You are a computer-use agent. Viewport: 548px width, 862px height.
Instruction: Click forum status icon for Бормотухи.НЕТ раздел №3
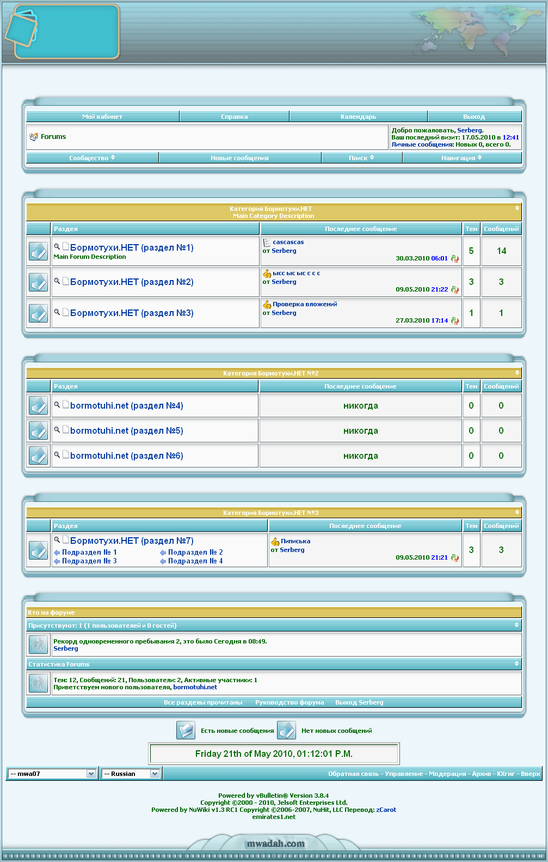38,313
